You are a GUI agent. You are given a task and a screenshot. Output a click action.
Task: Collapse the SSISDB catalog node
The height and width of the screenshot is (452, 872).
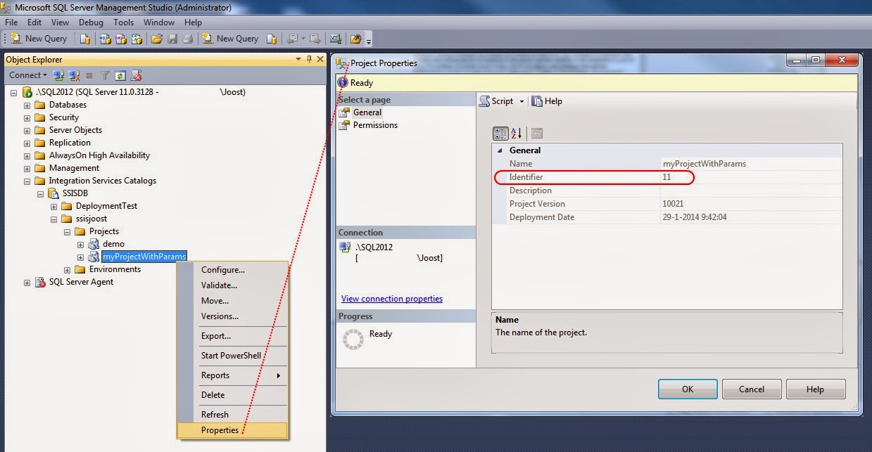click(x=41, y=193)
